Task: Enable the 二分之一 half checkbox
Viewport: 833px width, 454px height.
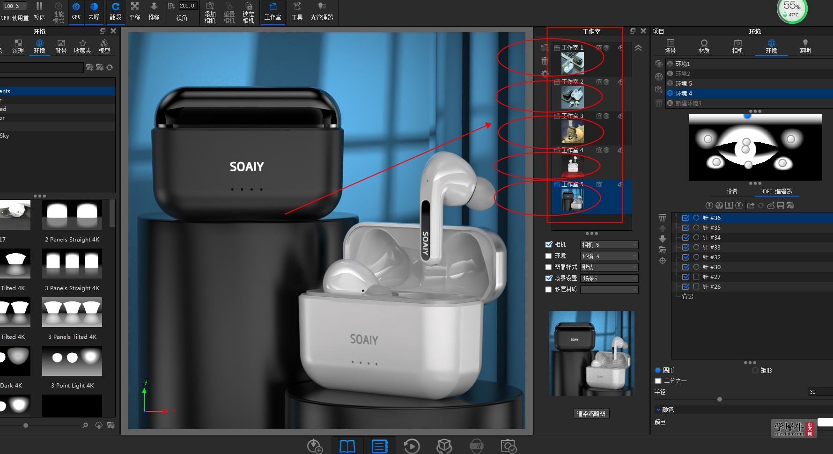Action: click(658, 381)
